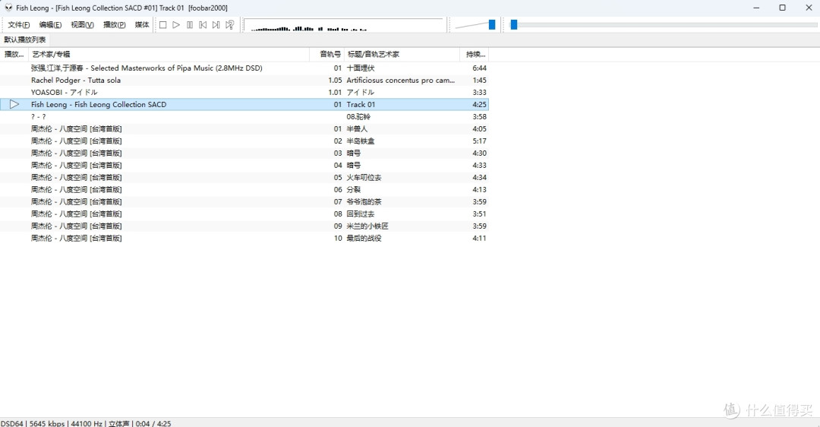
Task: Select track 07 爷爷泡的茶
Action: (x=244, y=202)
